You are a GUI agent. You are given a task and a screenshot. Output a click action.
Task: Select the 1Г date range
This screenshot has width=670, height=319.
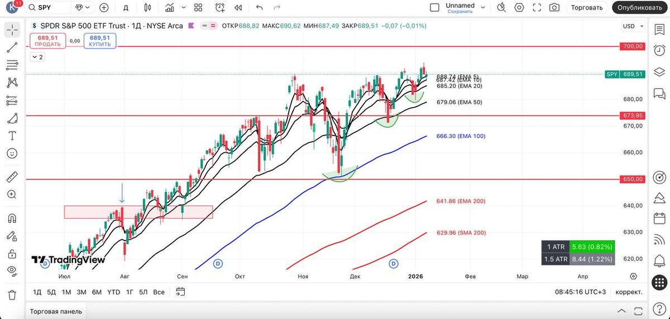(130, 292)
